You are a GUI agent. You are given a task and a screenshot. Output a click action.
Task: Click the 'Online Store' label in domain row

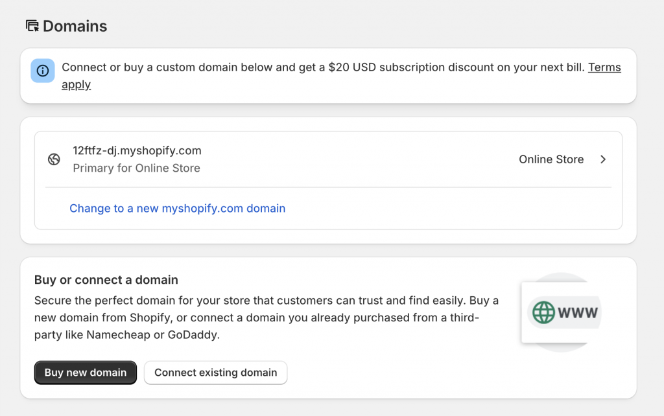551,159
